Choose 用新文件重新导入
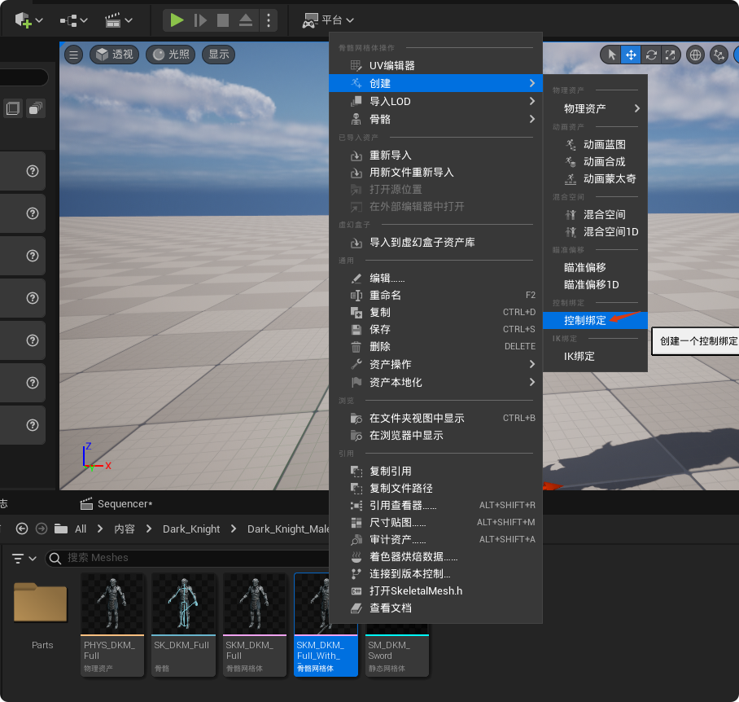This screenshot has height=702, width=739. [435, 173]
